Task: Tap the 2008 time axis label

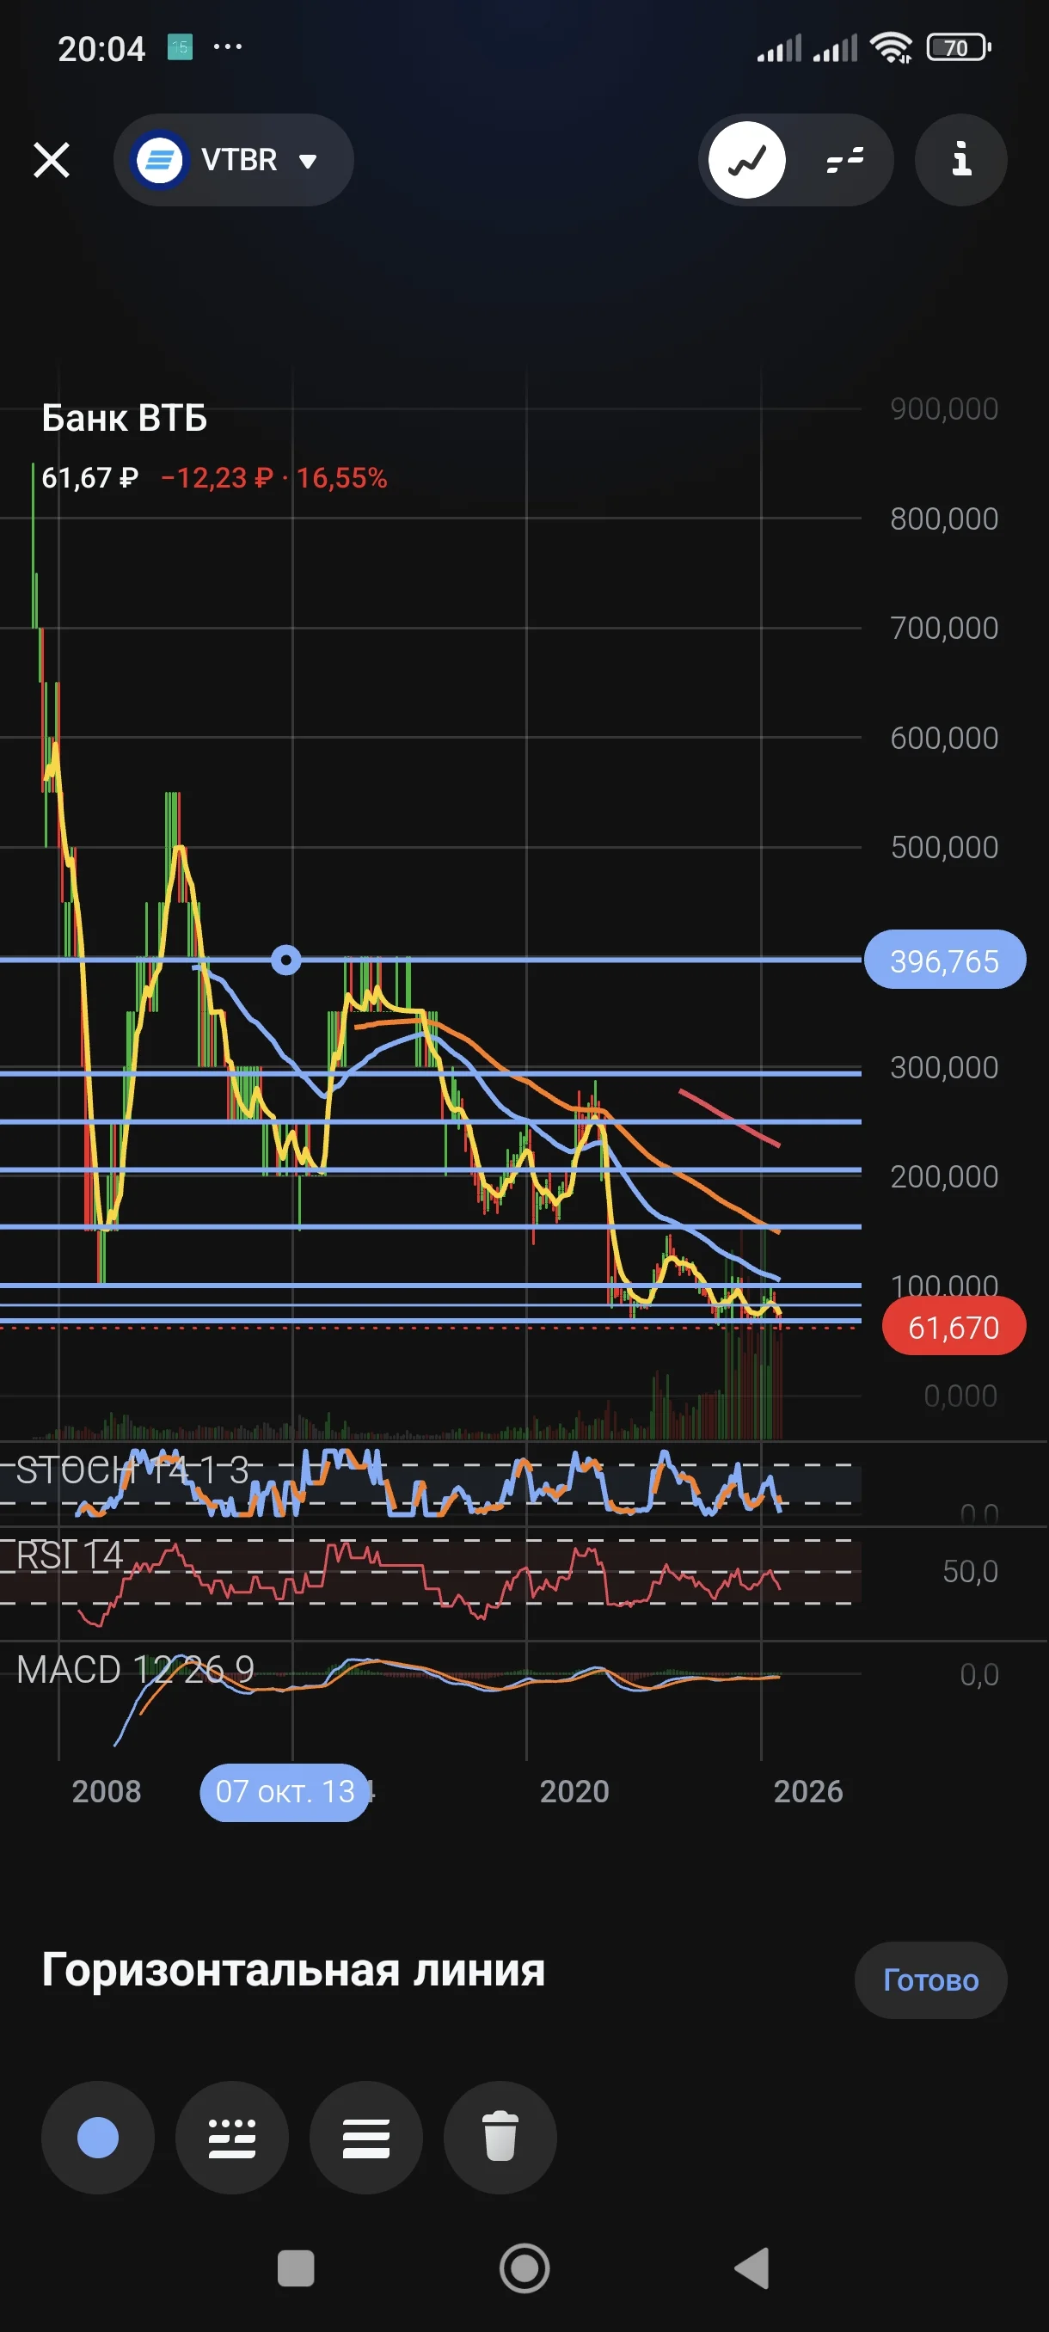Action: (107, 1791)
